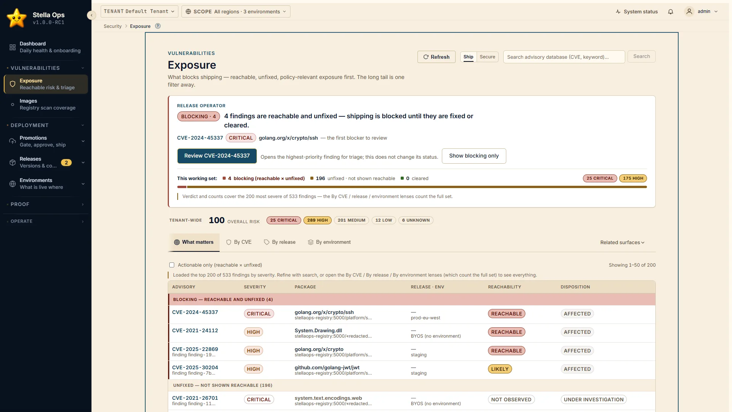Go to Security breadcrumb link
The width and height of the screenshot is (732, 412).
[112, 26]
